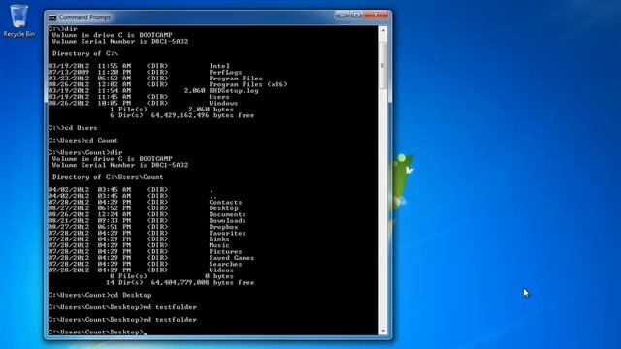
Task: Click the 'Favorites' directory entry
Action: [x=227, y=233]
